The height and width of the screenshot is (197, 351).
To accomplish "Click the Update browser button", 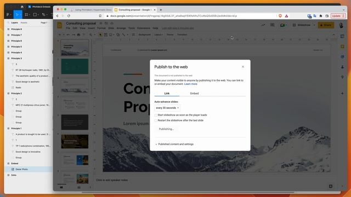I will pos(338,16).
